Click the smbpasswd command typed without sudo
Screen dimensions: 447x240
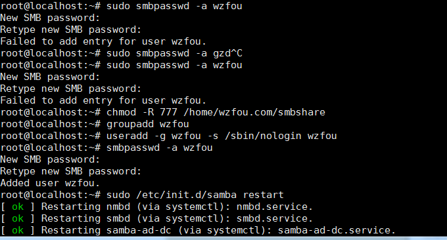click(159, 148)
